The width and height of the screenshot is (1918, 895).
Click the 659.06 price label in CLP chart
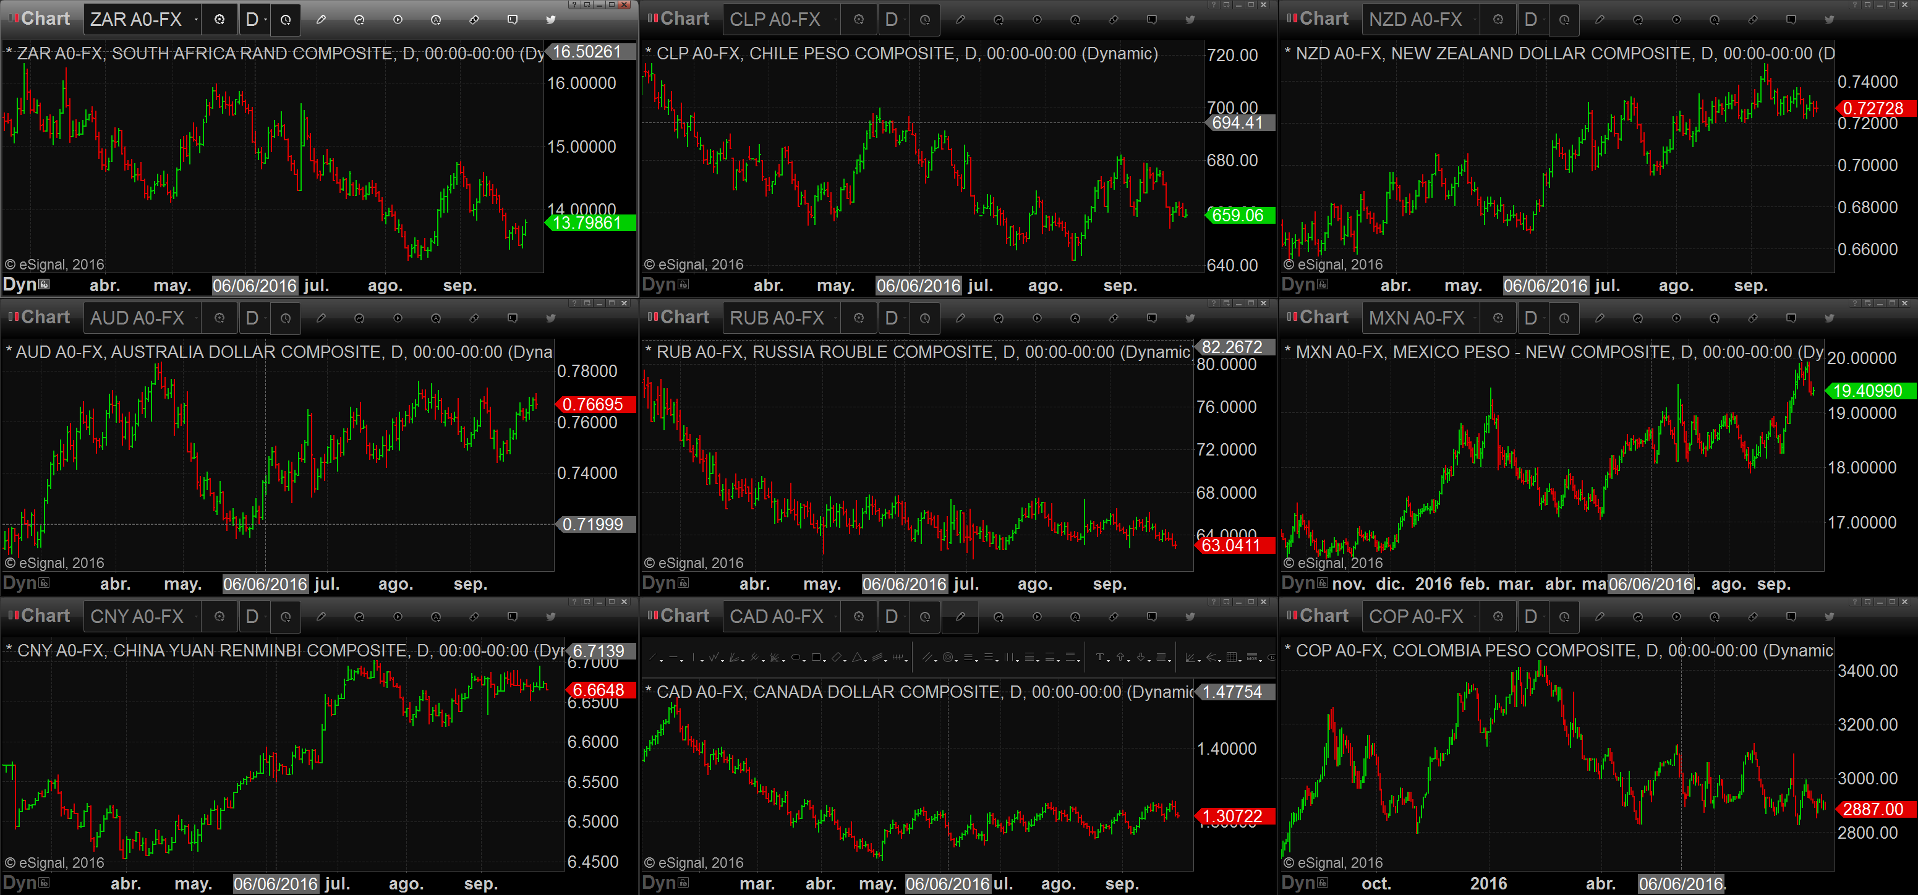click(x=1240, y=215)
